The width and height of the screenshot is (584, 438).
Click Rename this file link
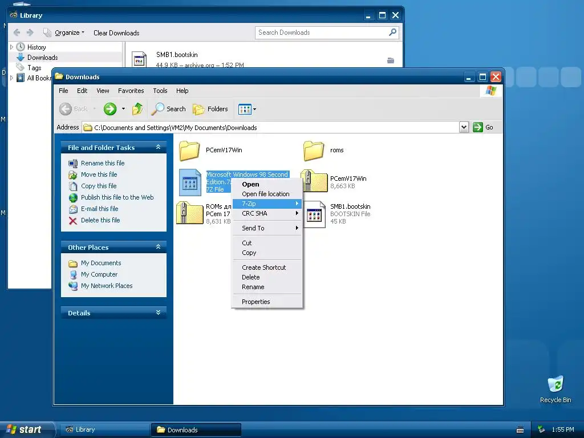103,163
